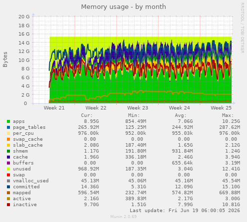Screen dimensions: 247x222
Task: Click inactive max value 10.81G
Action: [231, 205]
